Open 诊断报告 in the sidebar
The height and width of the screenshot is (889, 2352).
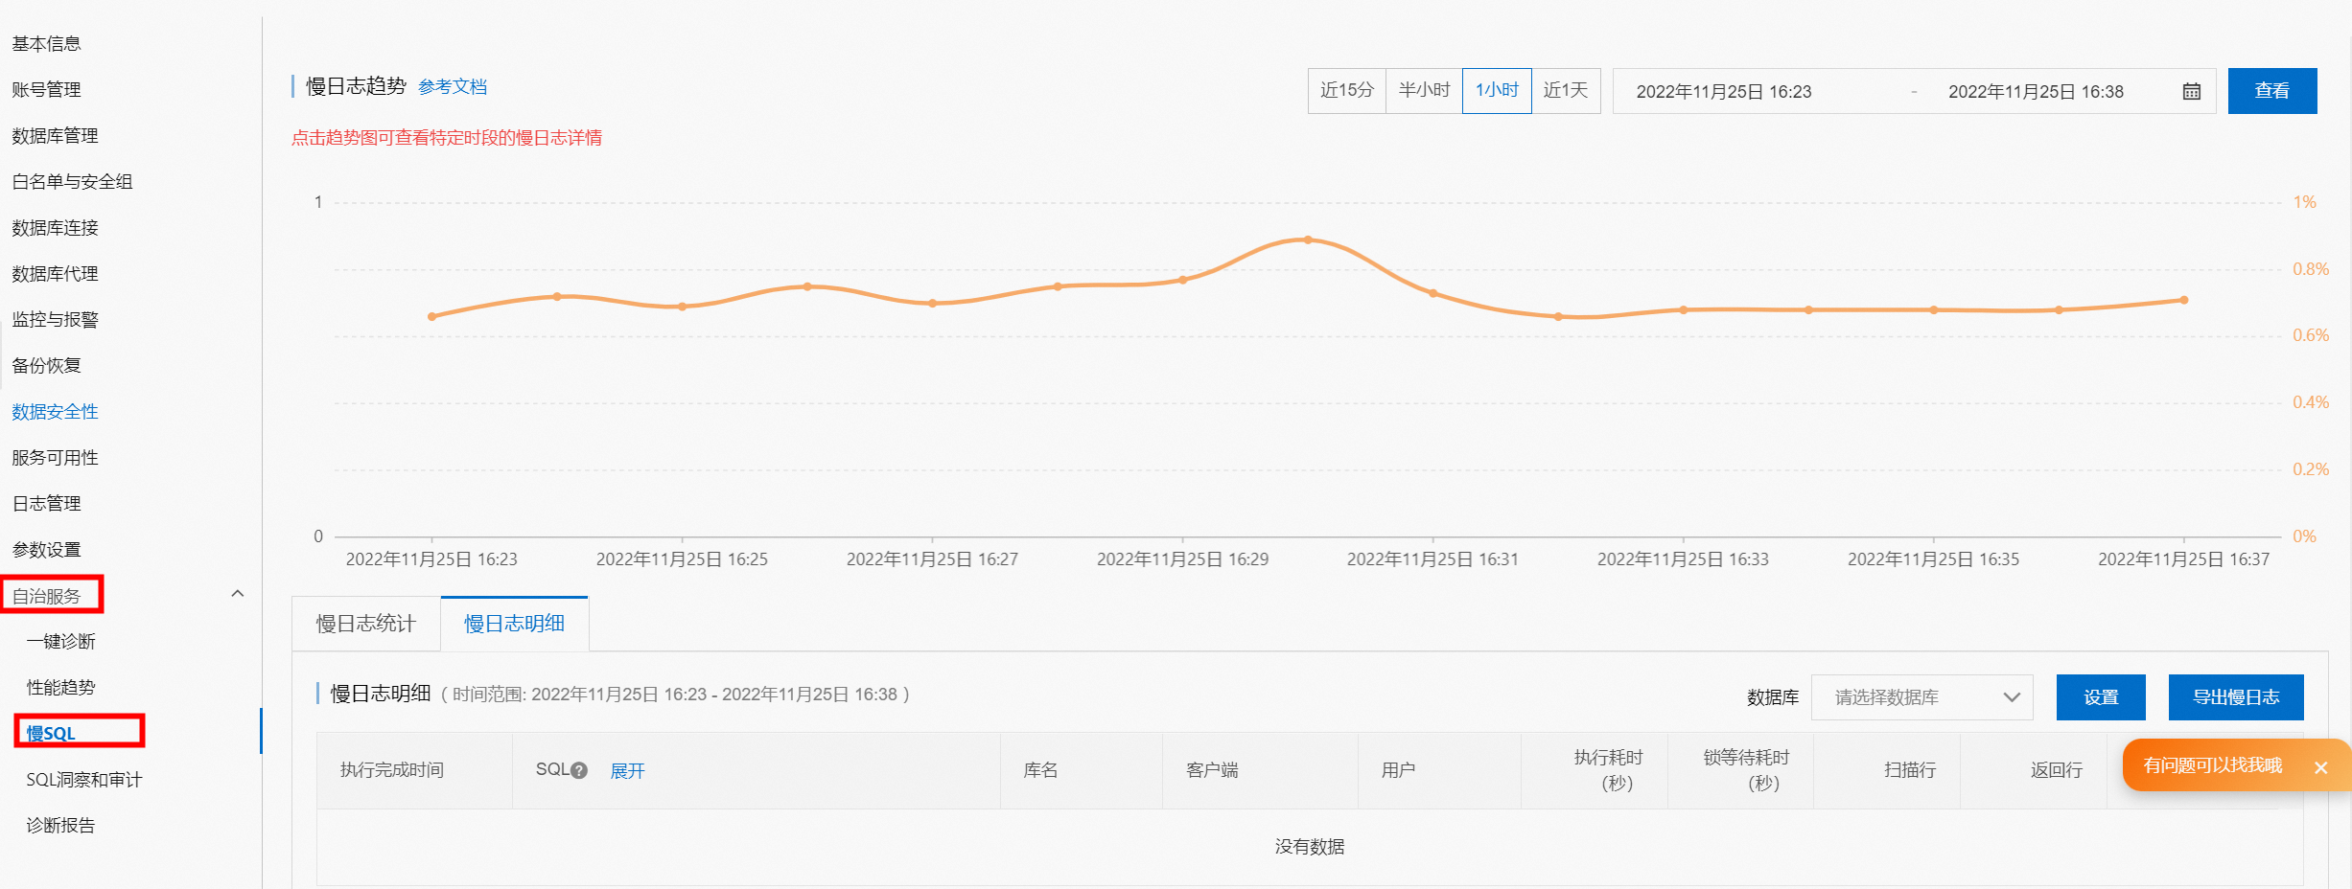pos(60,826)
